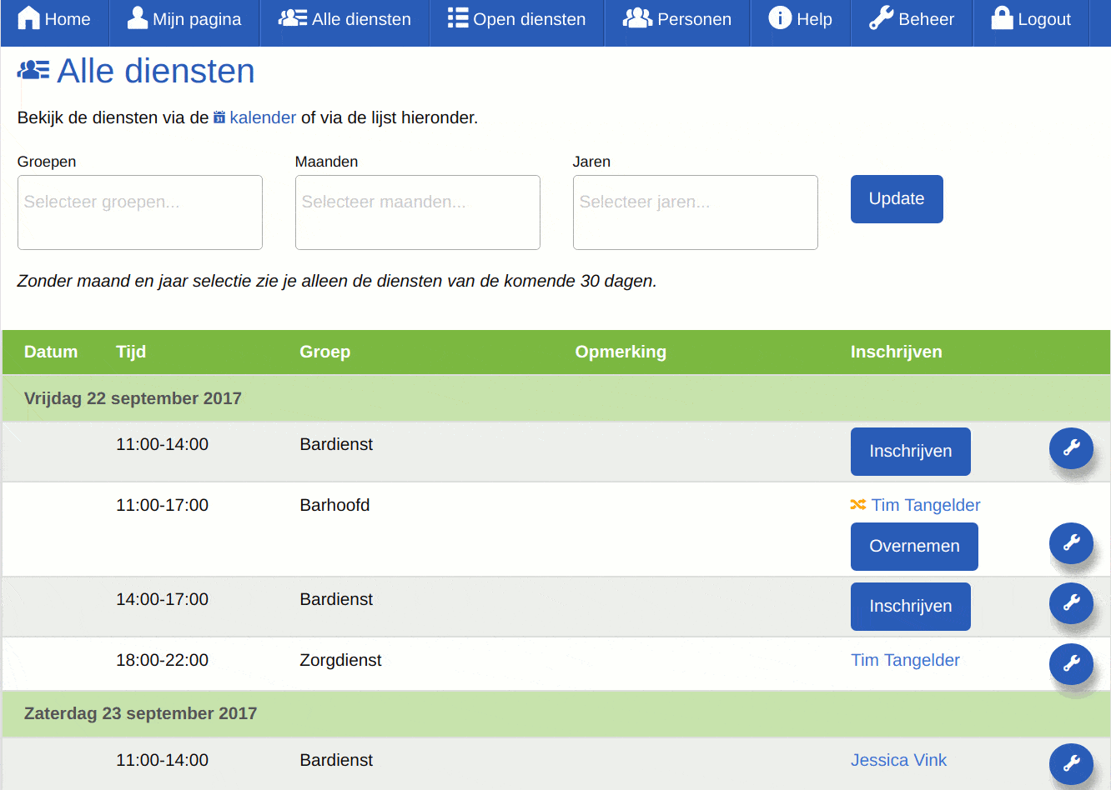Open the wrench menu for the 11:00-14:00 Bardienst
Viewport: 1111px width, 790px height.
1071,448
